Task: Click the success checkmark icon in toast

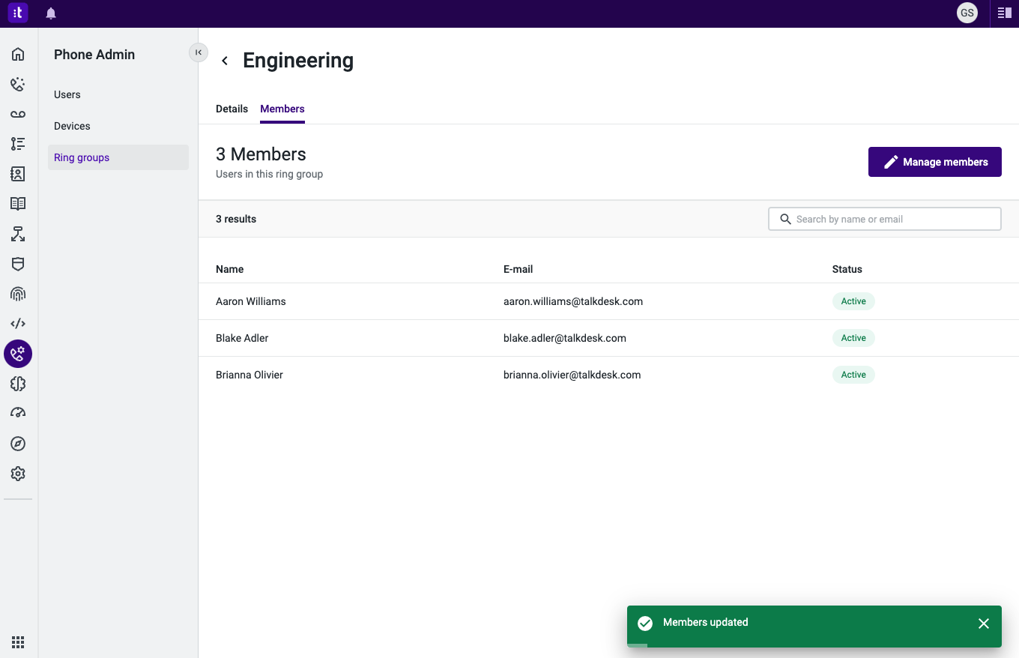Action: 644,624
